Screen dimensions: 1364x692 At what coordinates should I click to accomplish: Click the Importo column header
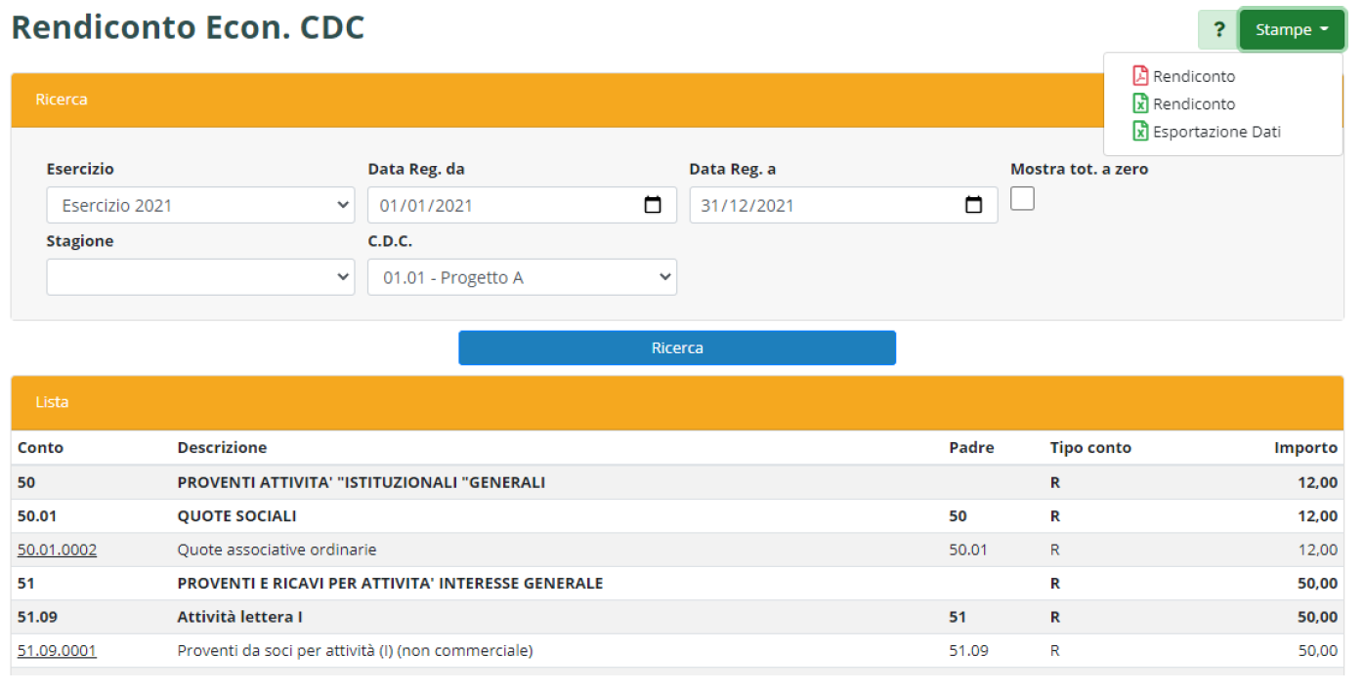[x=1304, y=448]
